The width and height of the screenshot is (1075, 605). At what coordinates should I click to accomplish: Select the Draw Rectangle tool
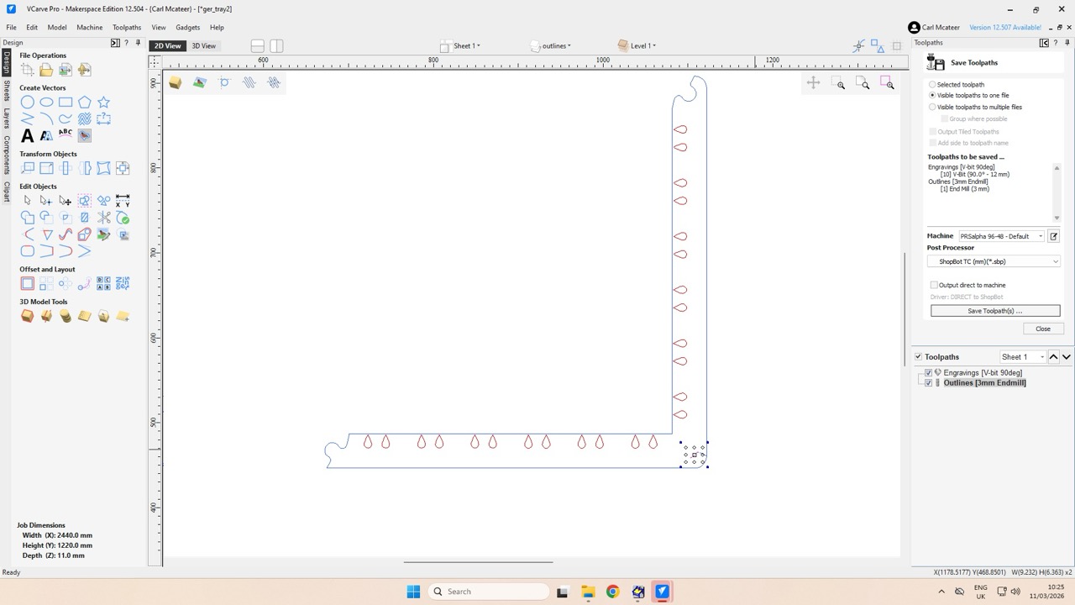click(66, 103)
